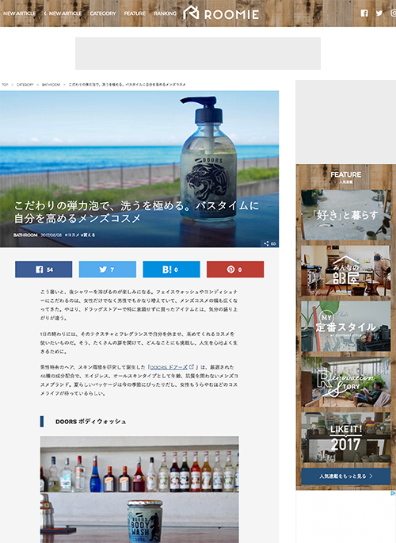Pin article with Pinterest button
This screenshot has height=543, width=396.
tap(235, 269)
